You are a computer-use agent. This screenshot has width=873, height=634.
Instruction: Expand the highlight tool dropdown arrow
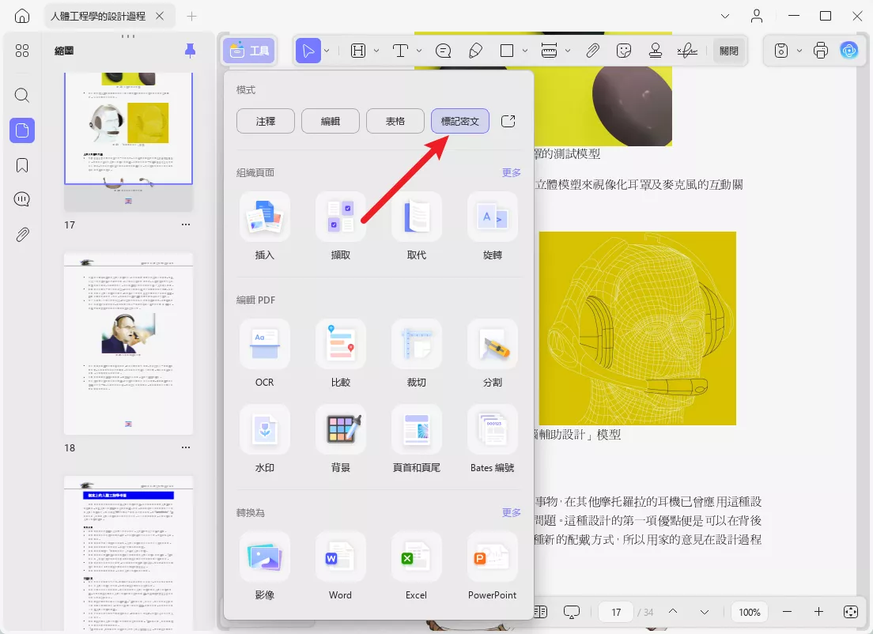376,51
